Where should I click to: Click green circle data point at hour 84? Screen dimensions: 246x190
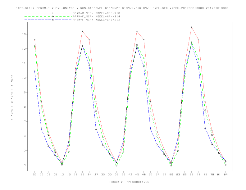coord(225,165)
